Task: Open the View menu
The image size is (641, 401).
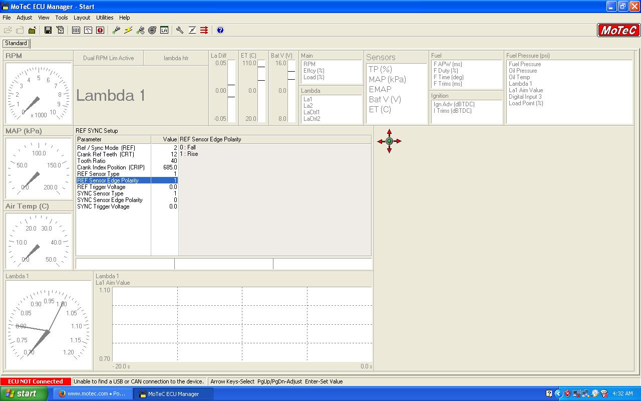Action: click(44, 18)
